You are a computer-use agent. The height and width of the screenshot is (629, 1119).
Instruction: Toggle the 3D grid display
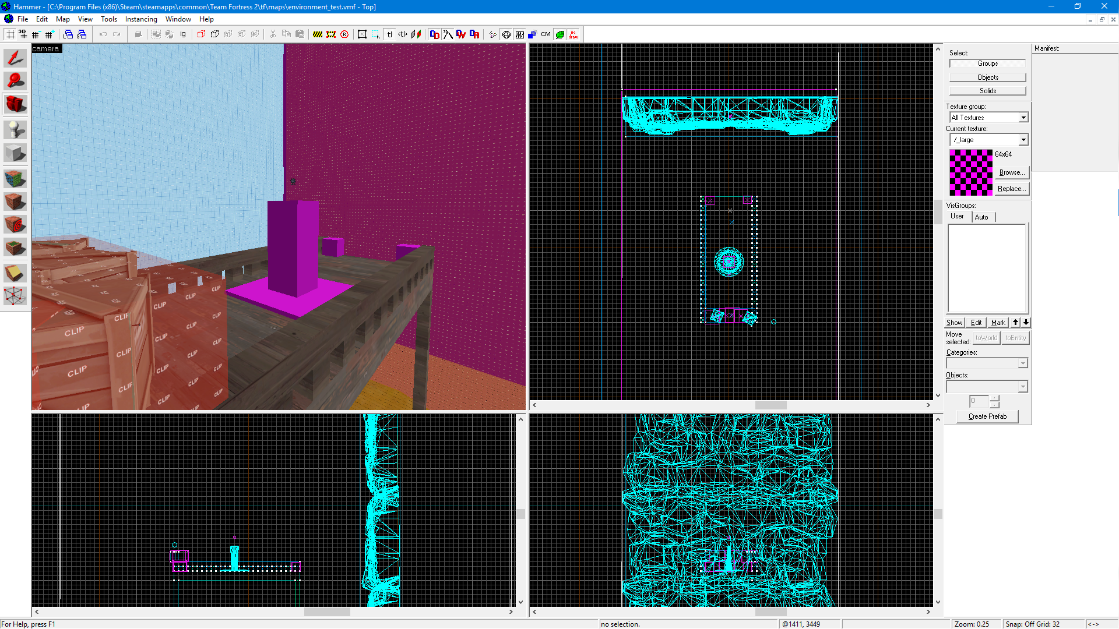23,34
